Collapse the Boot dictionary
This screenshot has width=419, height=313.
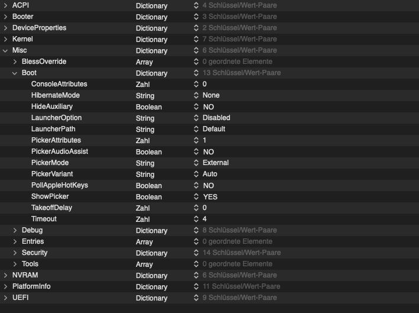pyautogui.click(x=15, y=73)
